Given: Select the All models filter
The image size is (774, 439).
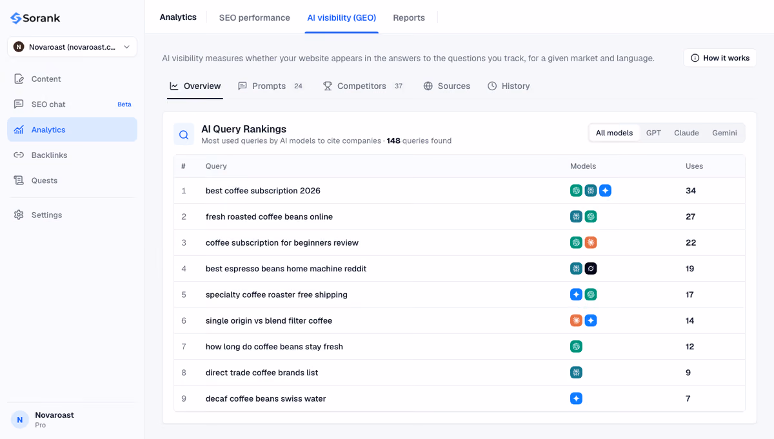Looking at the screenshot, I should click(614, 133).
